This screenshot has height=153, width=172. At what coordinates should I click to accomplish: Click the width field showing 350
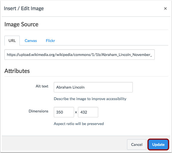click(x=64, y=112)
